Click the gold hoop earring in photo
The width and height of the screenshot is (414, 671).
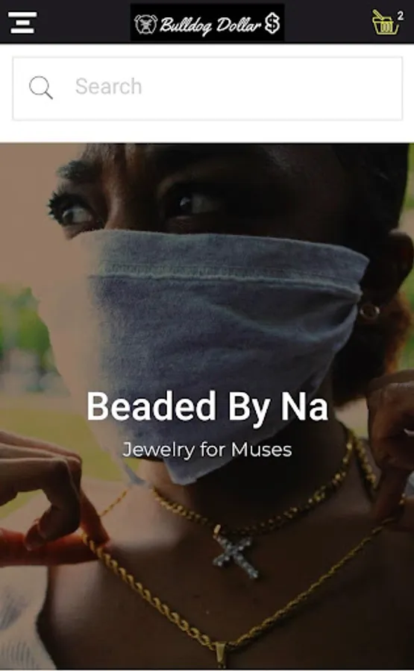pos(369,312)
